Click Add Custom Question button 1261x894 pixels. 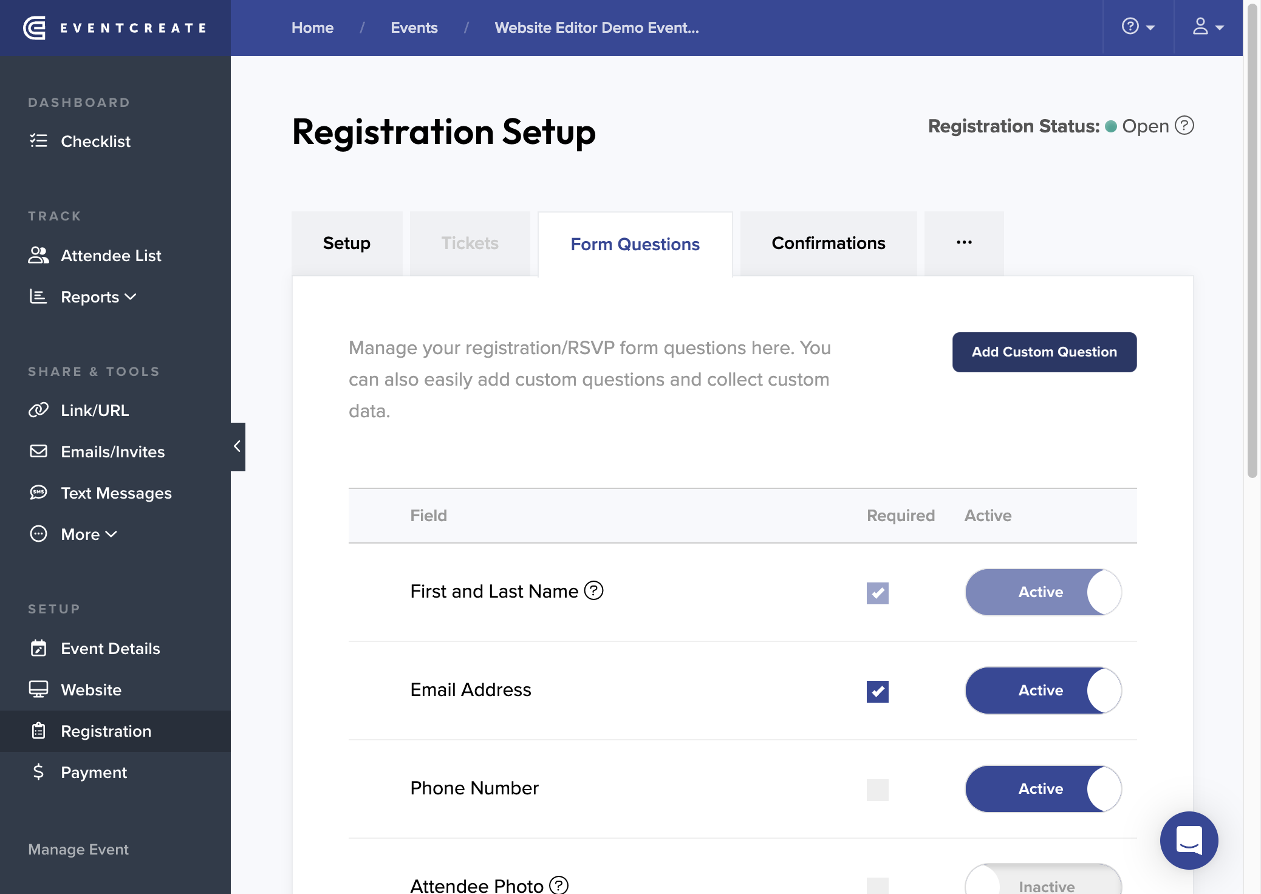[x=1044, y=352]
